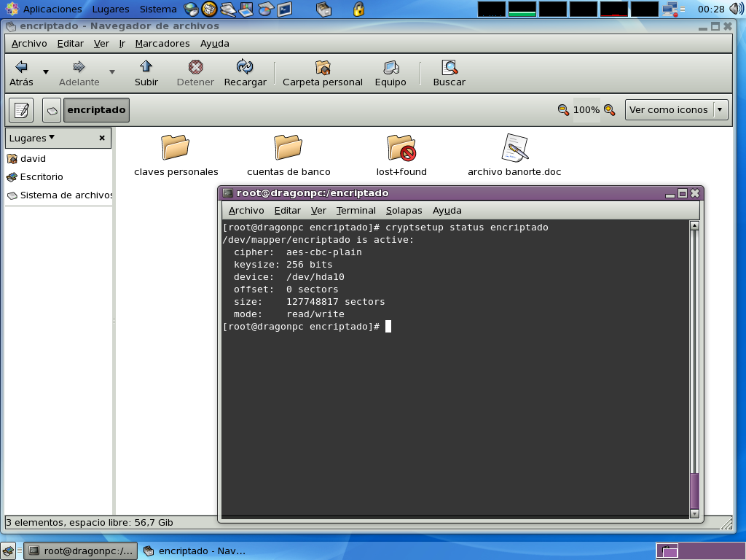Click the Equipo computer icon
The width and height of the screenshot is (746, 560).
point(390,67)
